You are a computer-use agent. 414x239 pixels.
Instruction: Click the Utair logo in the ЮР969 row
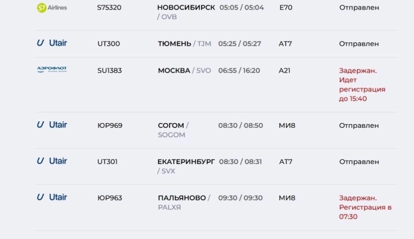tap(52, 124)
